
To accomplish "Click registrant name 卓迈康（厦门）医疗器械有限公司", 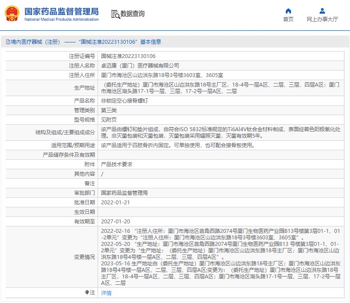I will point(140,66).
